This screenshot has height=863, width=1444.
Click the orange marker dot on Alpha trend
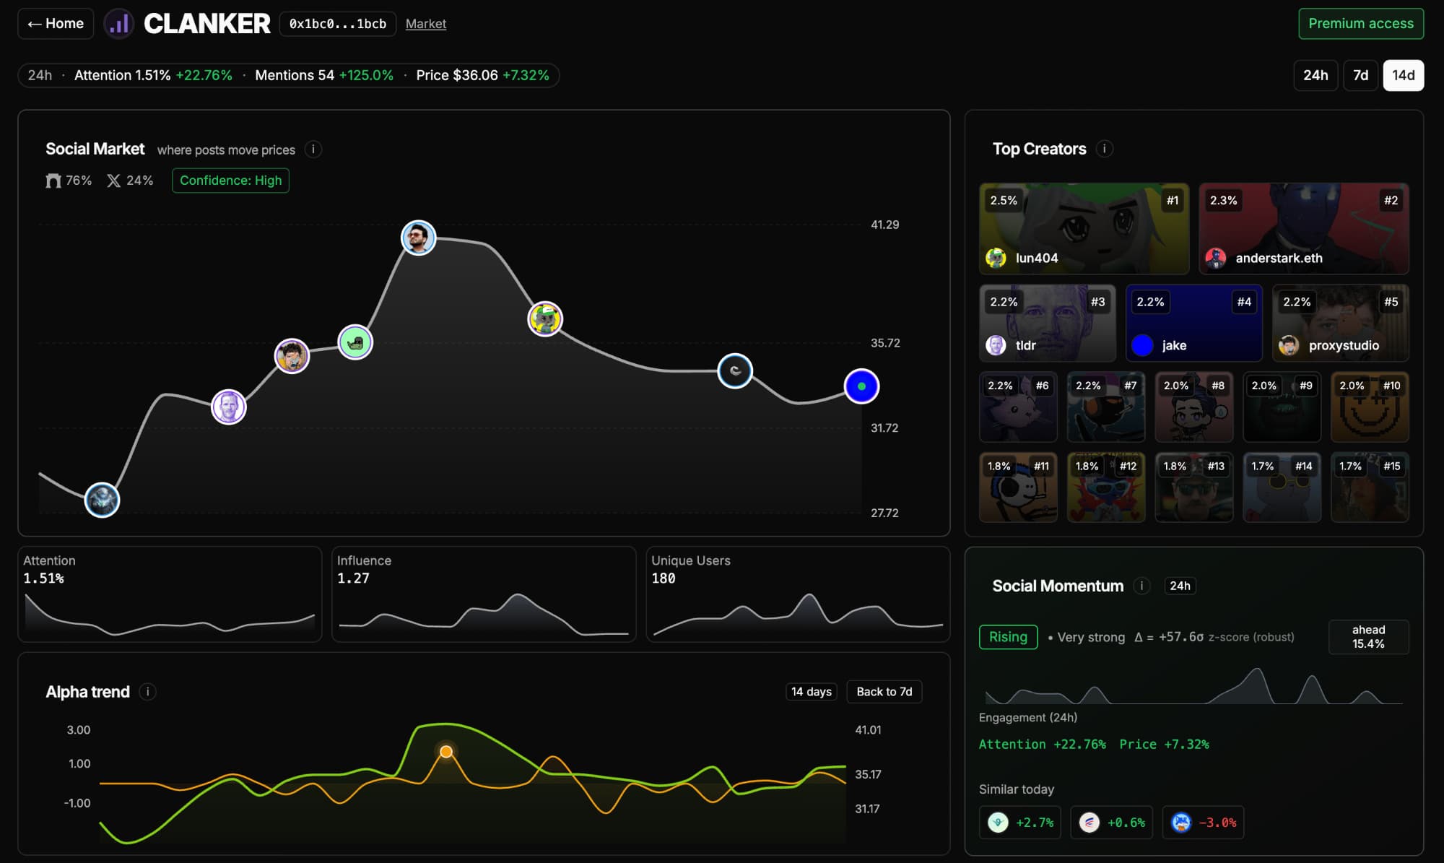click(446, 752)
